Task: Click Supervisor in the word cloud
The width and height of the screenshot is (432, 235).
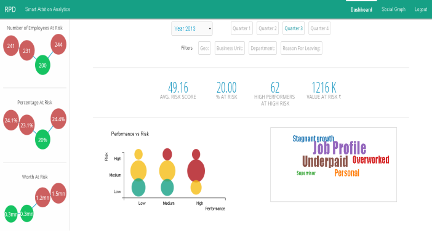Action: (x=306, y=173)
